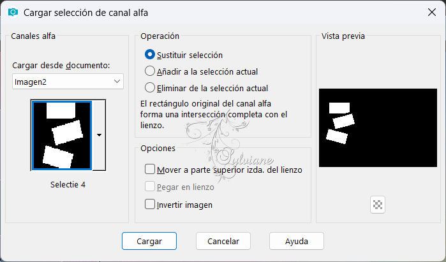
Task: Click the chevron in the Cargar desde documento combo box
Action: (x=117, y=81)
